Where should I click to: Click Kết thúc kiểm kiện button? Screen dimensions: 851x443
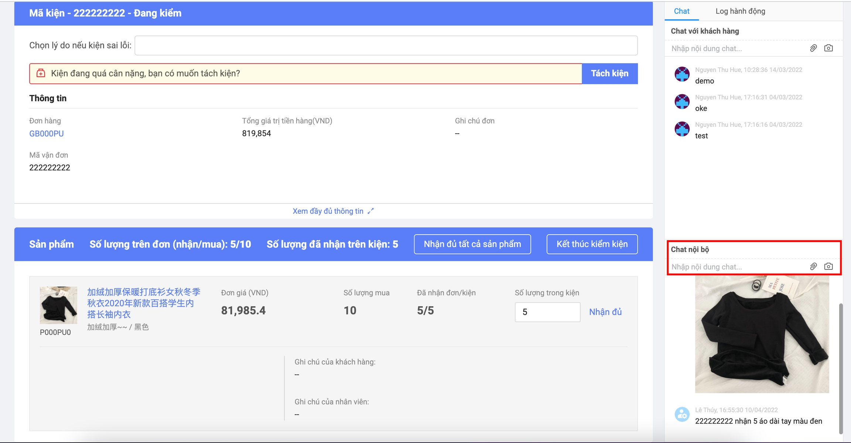coord(592,244)
